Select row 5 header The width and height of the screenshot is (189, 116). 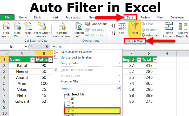pos(4,83)
